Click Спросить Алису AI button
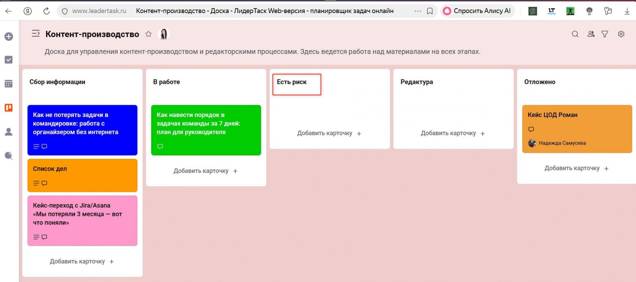The width and height of the screenshot is (636, 282). tap(477, 11)
